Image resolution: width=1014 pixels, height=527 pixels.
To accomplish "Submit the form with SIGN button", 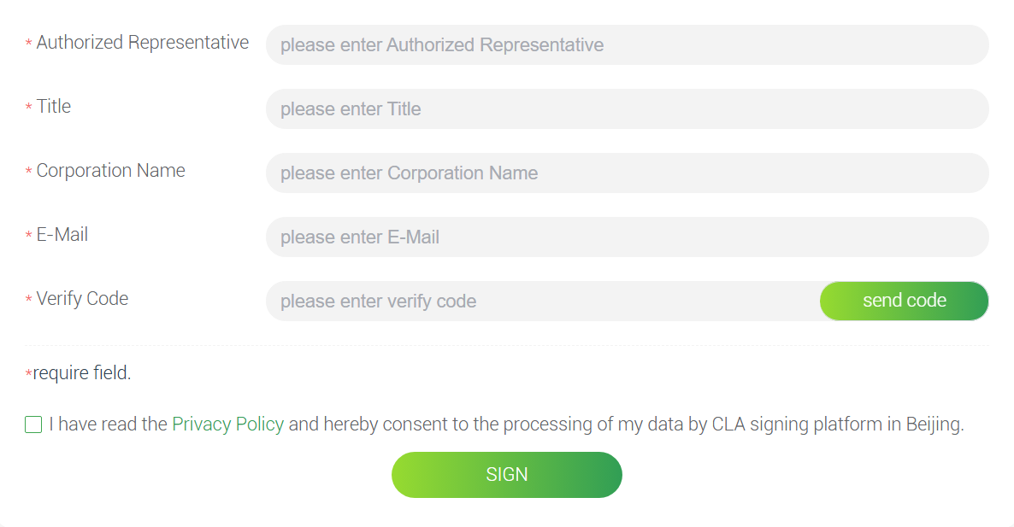I will (x=506, y=475).
